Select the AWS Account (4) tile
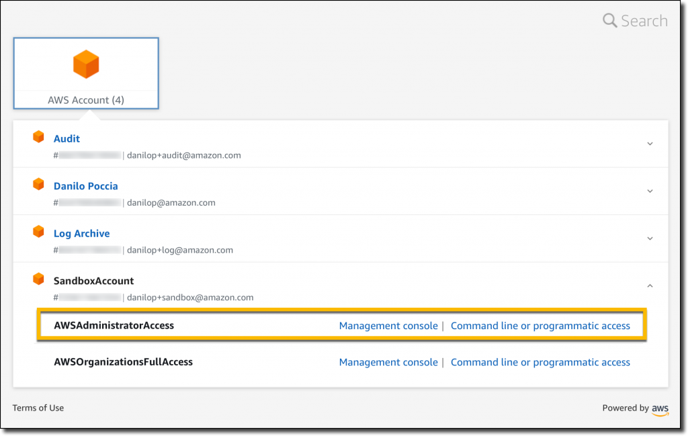This screenshot has height=436, width=688. (x=86, y=73)
